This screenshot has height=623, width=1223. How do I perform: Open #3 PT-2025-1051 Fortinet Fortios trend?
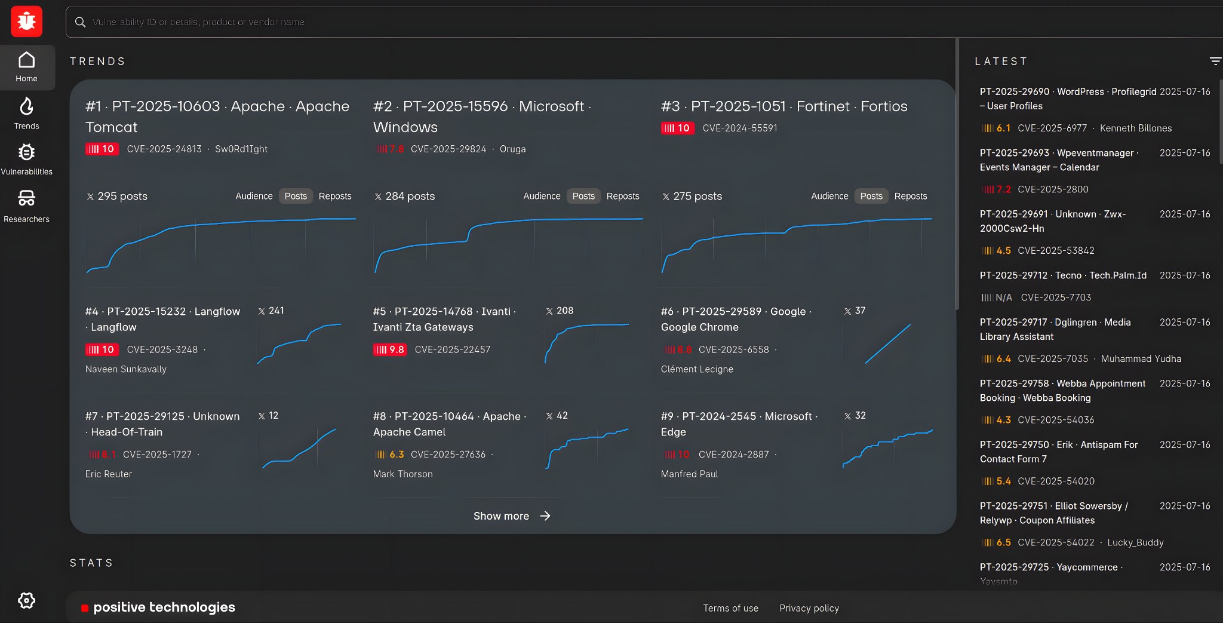click(x=784, y=106)
